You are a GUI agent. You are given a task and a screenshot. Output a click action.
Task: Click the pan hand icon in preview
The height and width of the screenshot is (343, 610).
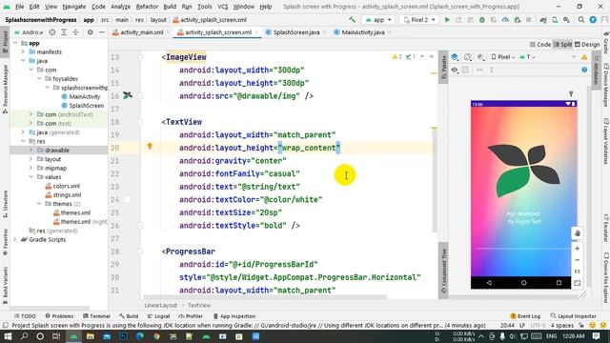578,232
